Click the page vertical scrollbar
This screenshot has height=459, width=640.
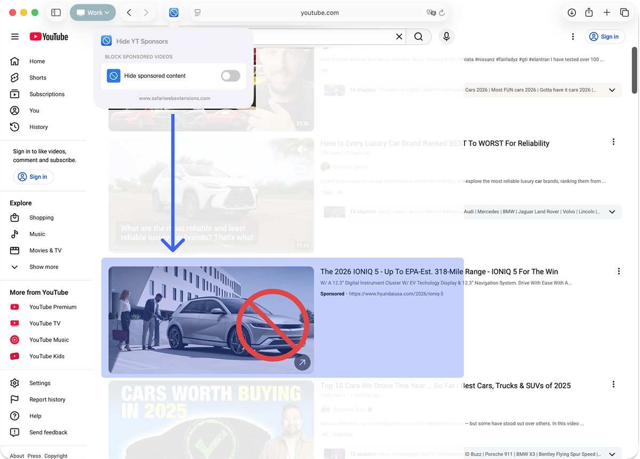[x=634, y=69]
